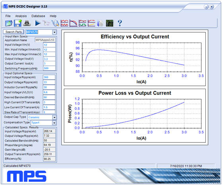Save design using the floppy disk icon

[x=18, y=23]
